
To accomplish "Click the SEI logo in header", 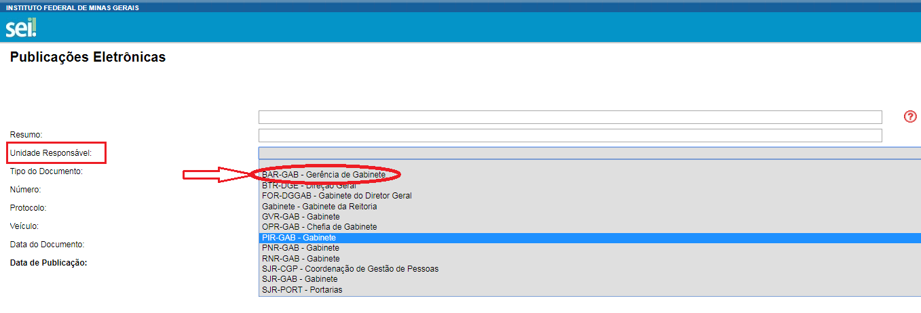I will point(21,28).
